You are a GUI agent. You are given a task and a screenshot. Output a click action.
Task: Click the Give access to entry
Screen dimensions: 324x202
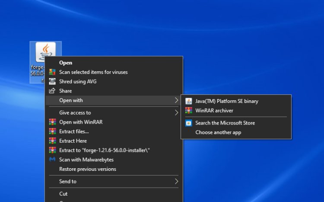114,112
